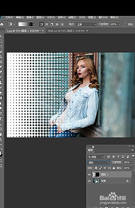Open the 图层 panel options menu button
The height and width of the screenshot is (208, 135).
(x=132, y=150)
